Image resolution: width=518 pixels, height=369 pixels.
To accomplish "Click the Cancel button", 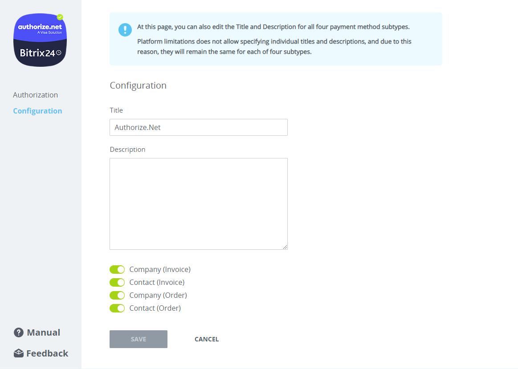I will tap(207, 339).
